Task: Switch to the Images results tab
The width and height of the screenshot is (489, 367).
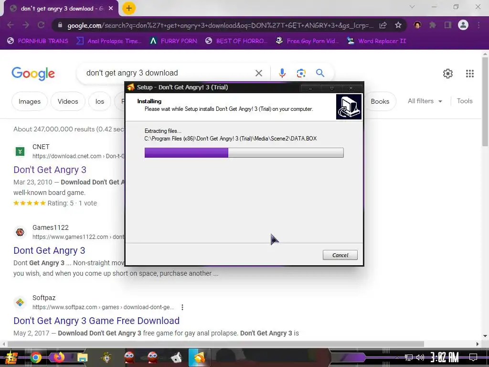Action: pos(29,101)
